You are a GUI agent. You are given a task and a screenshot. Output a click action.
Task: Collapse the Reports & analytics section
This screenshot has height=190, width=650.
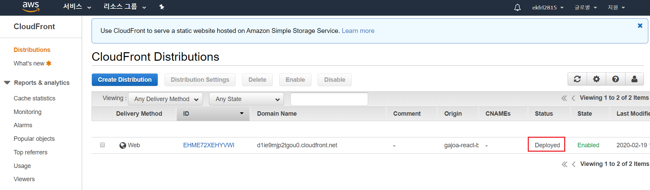(x=7, y=83)
